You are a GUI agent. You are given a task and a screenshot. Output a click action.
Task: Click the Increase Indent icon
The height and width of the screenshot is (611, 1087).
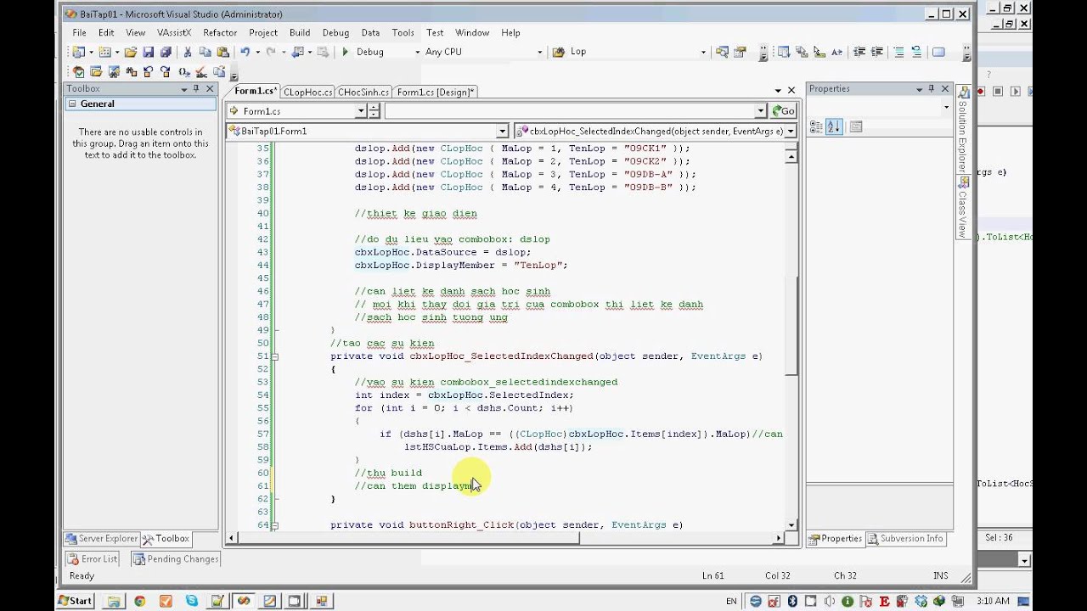877,52
